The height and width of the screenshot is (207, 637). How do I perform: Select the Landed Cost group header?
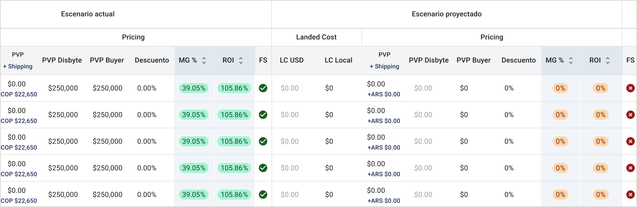(x=316, y=37)
